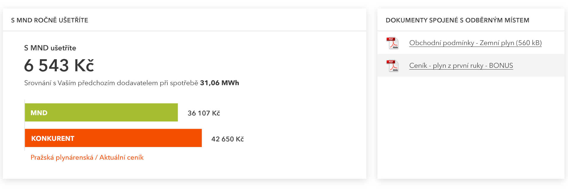
Task: Select the orange KONKURENT bar
Action: click(x=113, y=138)
